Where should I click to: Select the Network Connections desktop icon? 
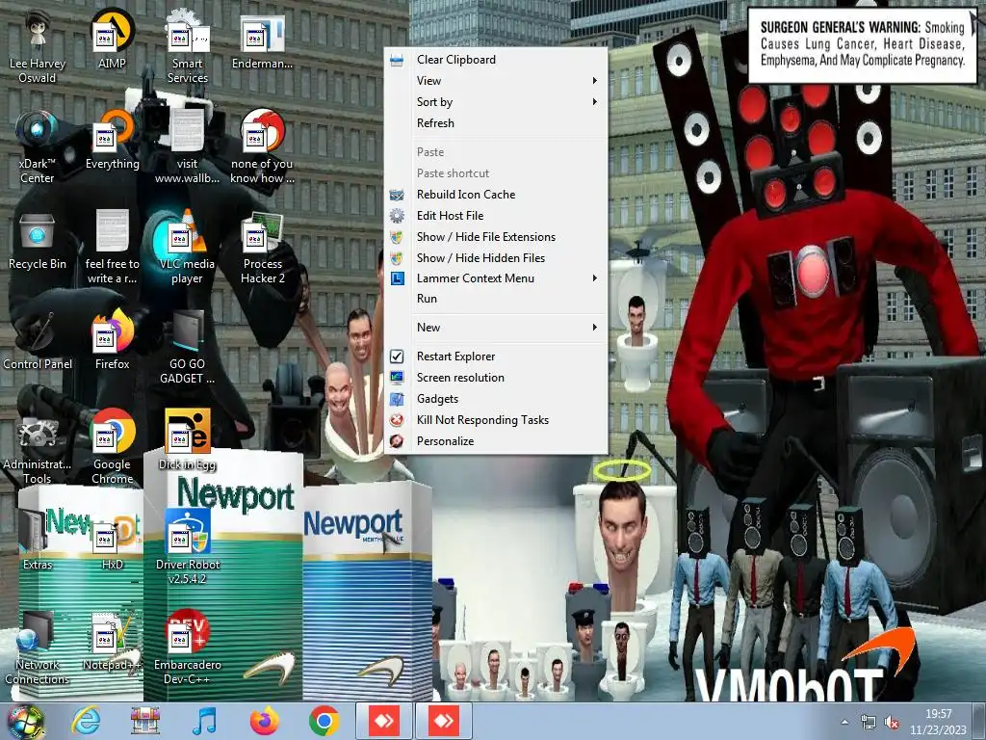click(x=38, y=647)
